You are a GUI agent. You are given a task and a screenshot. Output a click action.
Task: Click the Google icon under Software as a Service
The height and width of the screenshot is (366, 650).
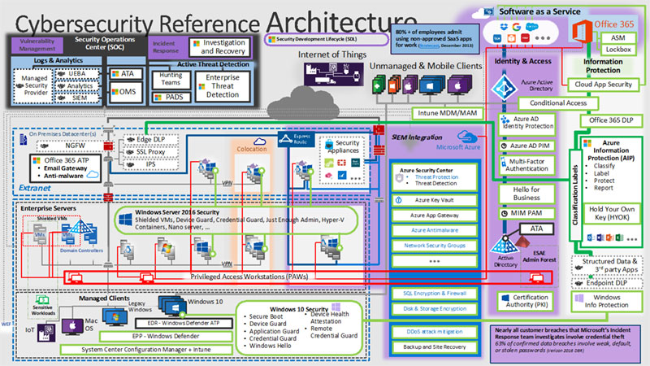(516, 28)
